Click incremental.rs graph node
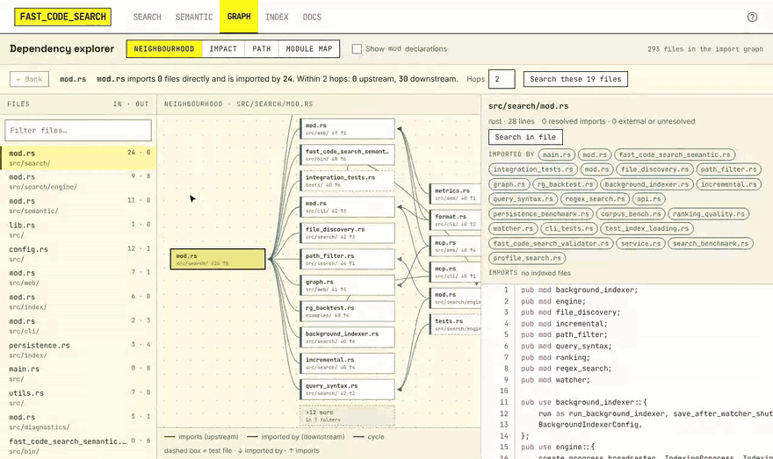The height and width of the screenshot is (459, 773). (347, 363)
